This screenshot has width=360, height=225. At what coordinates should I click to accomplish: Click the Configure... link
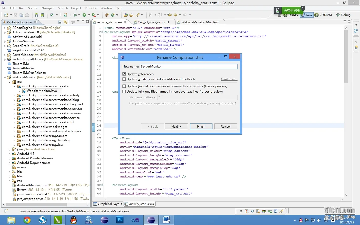(x=229, y=79)
